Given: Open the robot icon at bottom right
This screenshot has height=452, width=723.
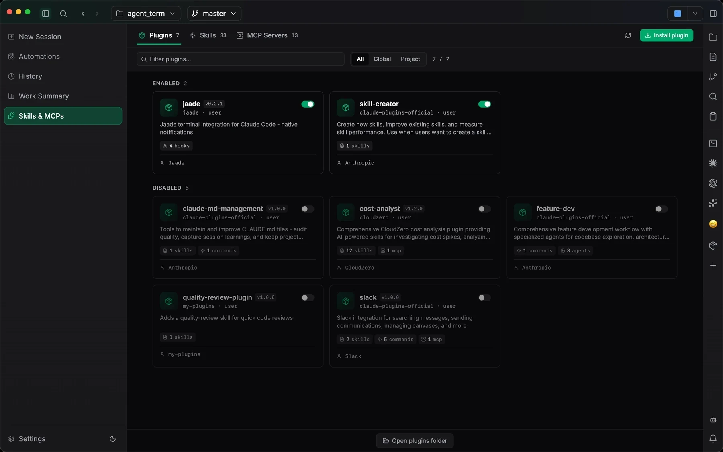Looking at the screenshot, I should coord(713,419).
